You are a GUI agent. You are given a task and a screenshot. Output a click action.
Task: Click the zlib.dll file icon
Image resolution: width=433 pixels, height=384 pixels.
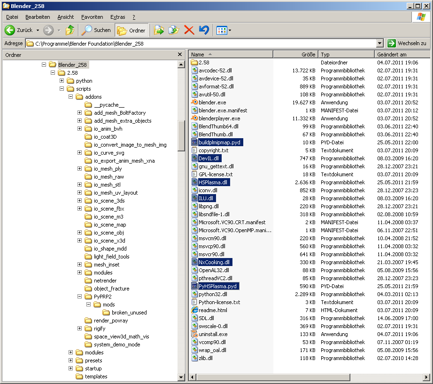[x=194, y=358]
